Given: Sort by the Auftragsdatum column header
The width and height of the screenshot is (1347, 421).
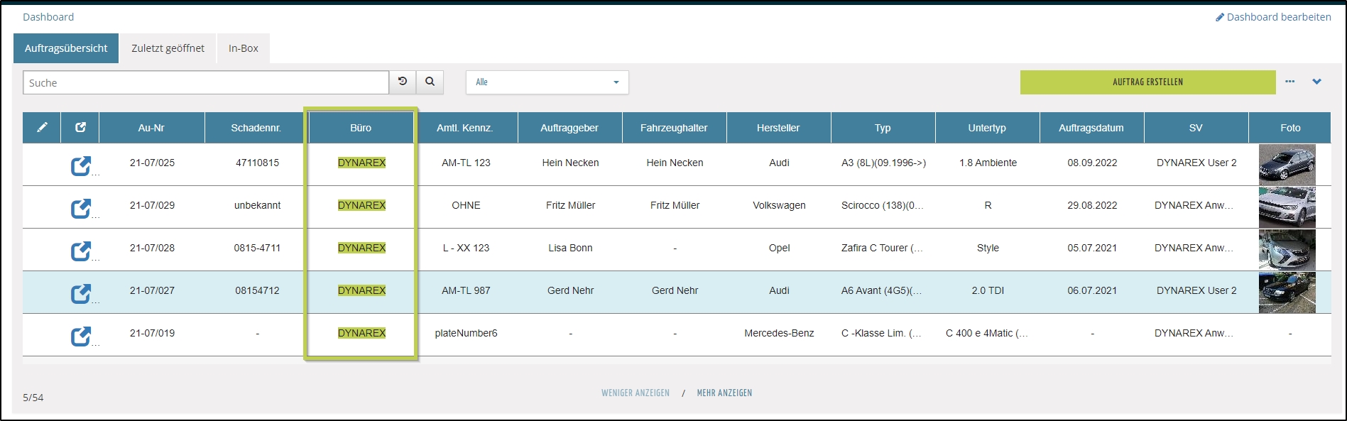Looking at the screenshot, I should coord(1091,128).
